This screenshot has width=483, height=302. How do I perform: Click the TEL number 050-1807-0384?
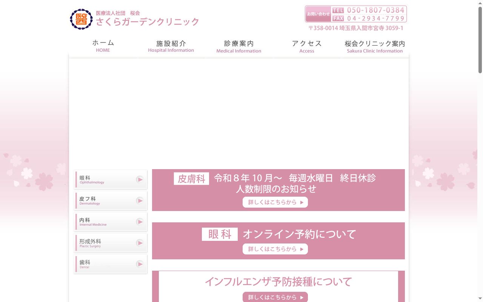(375, 10)
